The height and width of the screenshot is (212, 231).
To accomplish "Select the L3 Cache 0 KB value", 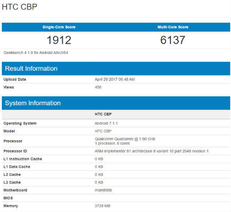I will (x=99, y=182).
